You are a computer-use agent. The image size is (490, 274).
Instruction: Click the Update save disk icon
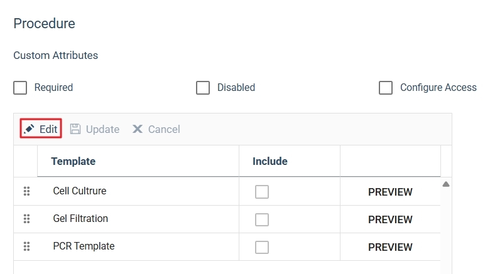pos(75,129)
